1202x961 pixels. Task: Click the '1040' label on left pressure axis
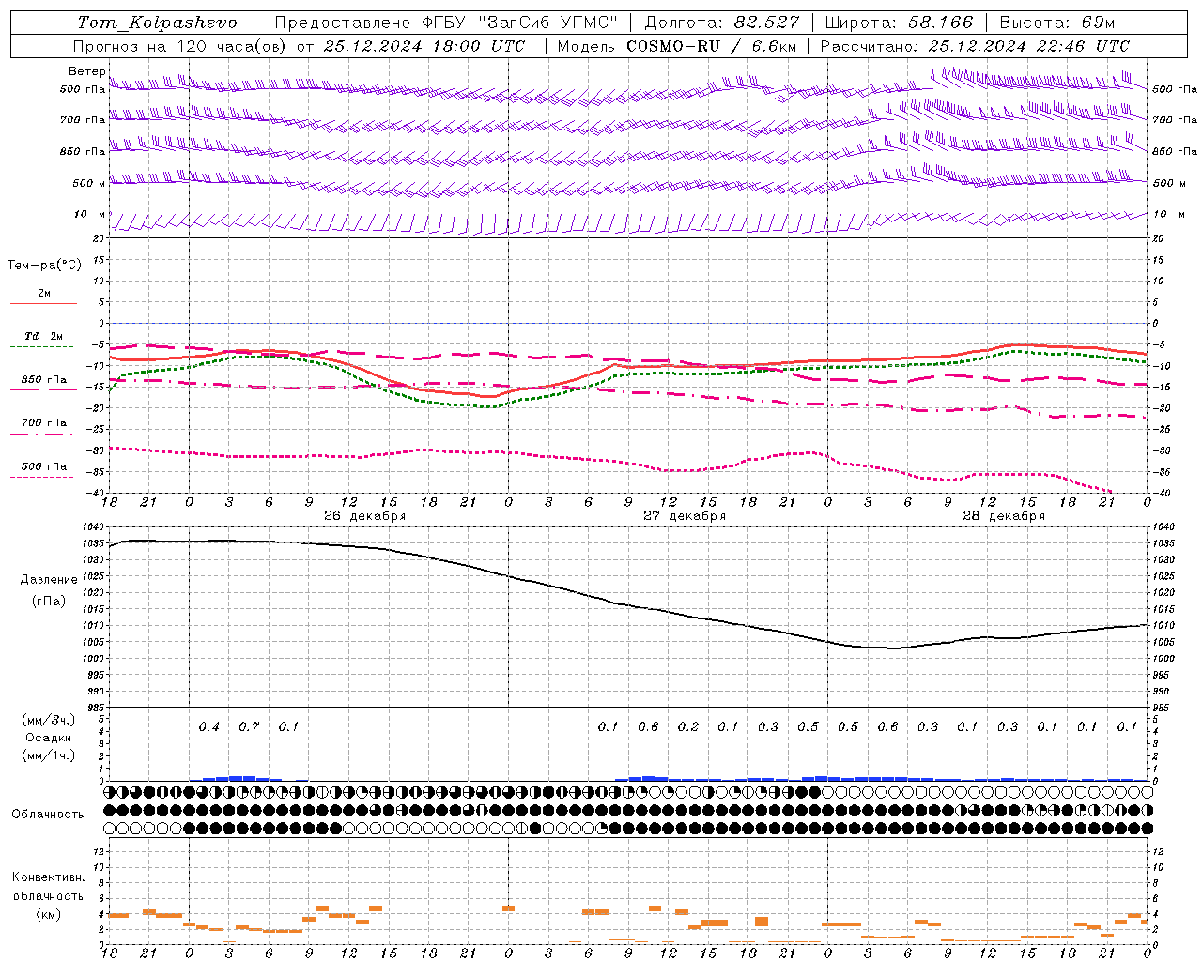click(91, 527)
